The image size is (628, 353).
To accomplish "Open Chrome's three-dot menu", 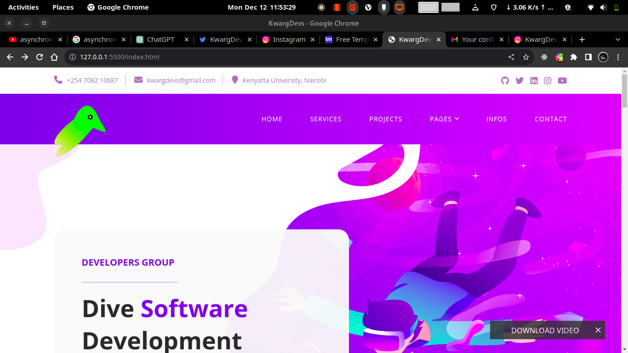I will pyautogui.click(x=618, y=57).
